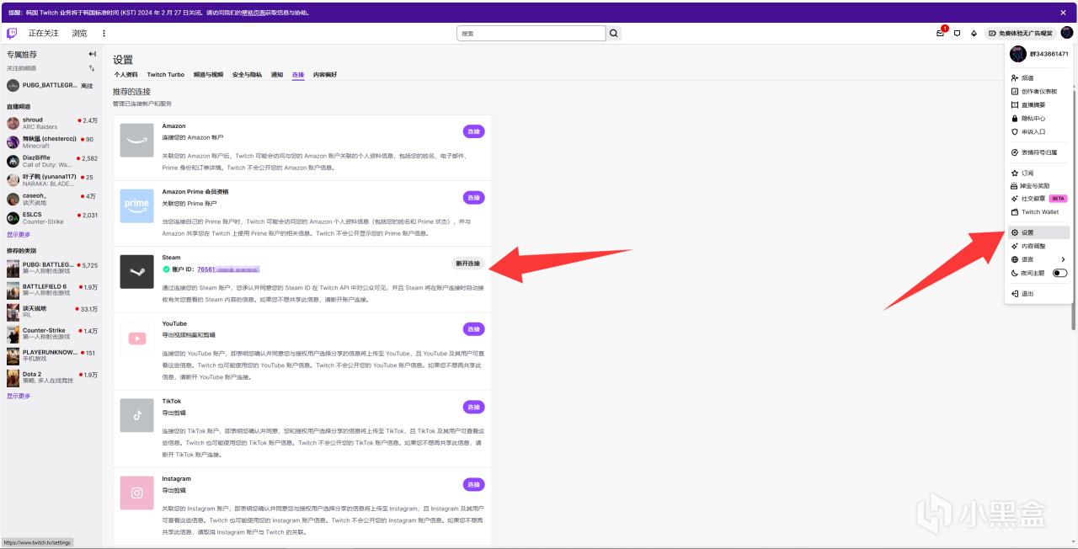Click the Steam logo tile
Image resolution: width=1078 pixels, height=549 pixels.
tap(136, 272)
